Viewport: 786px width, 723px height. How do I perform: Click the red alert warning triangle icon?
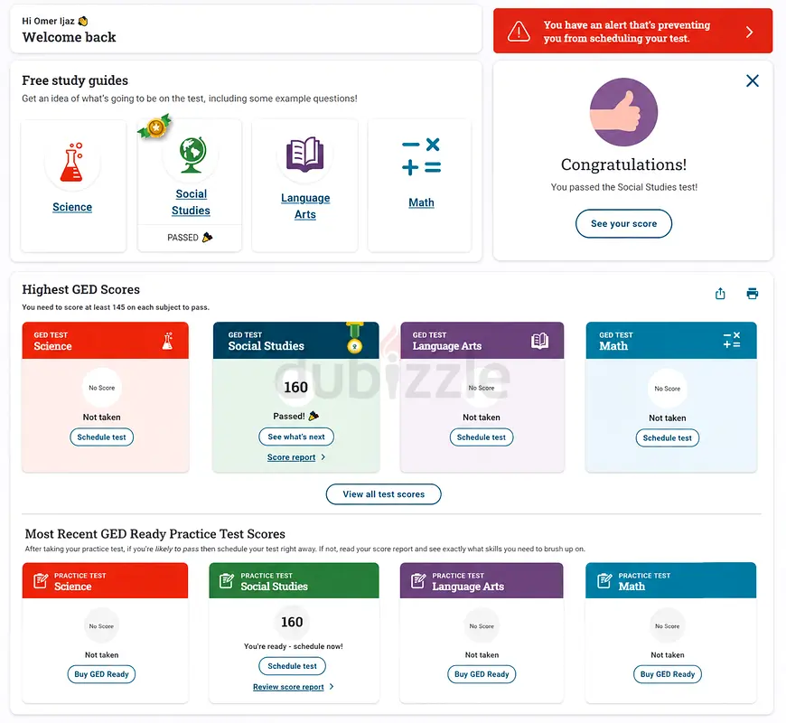519,32
